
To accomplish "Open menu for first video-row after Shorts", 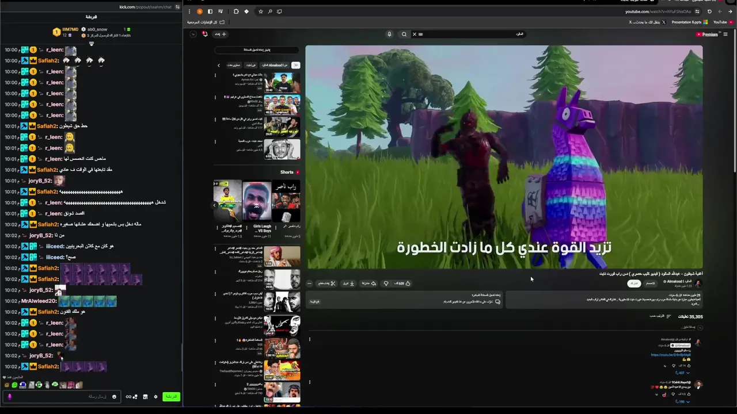I will (x=215, y=250).
